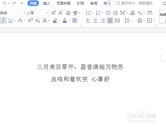This screenshot has width=166, height=127.
Task: Open the 引用 ribbon tab
Action: pos(80,3)
